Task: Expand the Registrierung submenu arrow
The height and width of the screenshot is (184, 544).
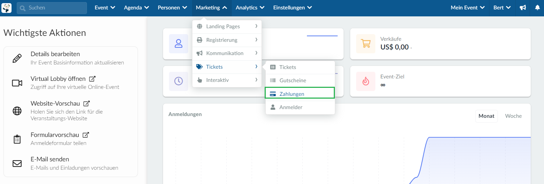Action: (x=256, y=40)
